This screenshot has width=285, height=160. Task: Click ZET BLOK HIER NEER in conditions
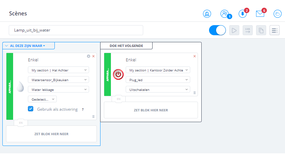click(x=51, y=134)
